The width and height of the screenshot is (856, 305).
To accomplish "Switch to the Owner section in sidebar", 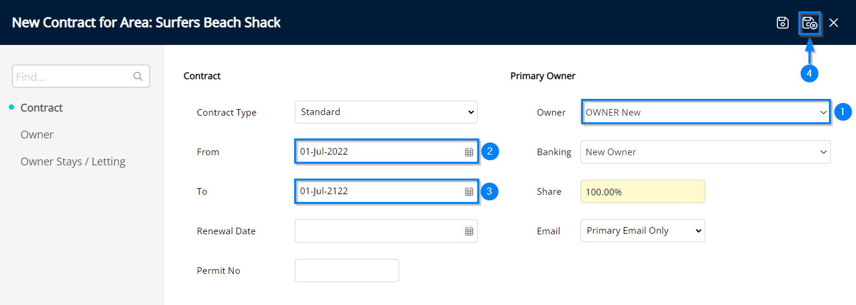I will pyautogui.click(x=37, y=135).
